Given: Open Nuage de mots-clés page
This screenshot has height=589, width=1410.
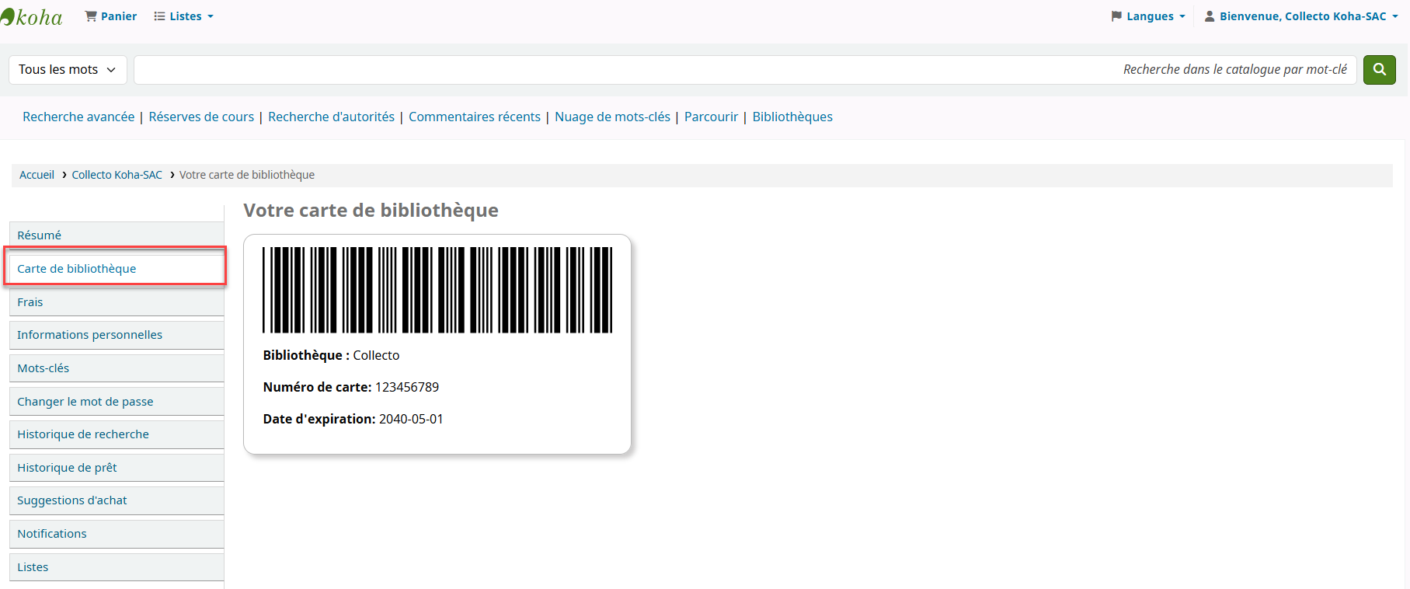Looking at the screenshot, I should pyautogui.click(x=612, y=117).
